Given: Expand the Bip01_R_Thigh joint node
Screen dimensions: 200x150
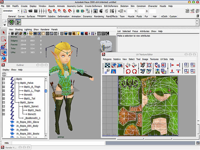Looking at the screenshot, I should click(4, 87).
